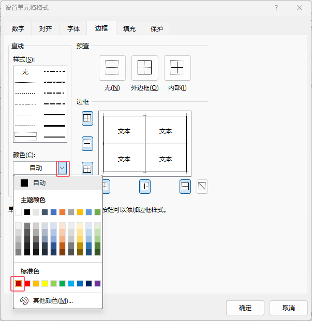This screenshot has height=321, width=312.
Task: Switch to the 填充 tab
Action: pyautogui.click(x=129, y=28)
